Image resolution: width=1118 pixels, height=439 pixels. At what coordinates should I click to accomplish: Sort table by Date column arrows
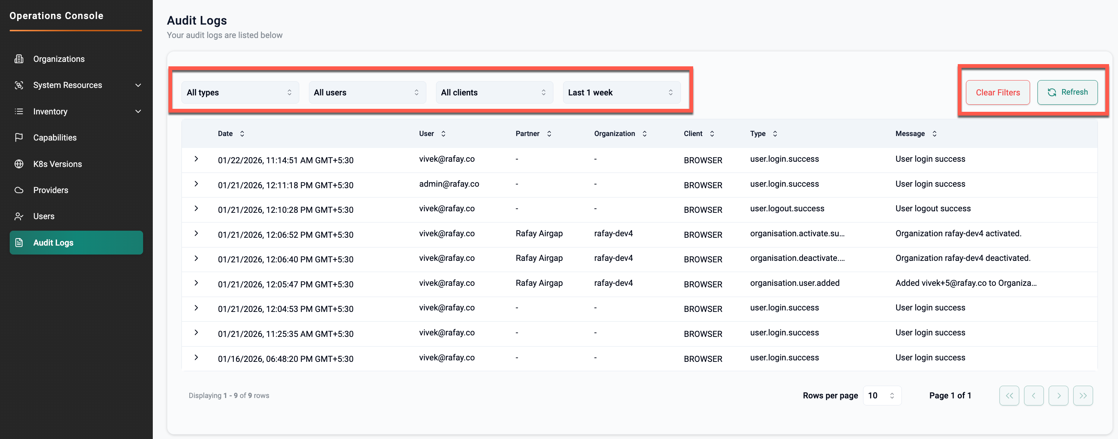pos(242,134)
